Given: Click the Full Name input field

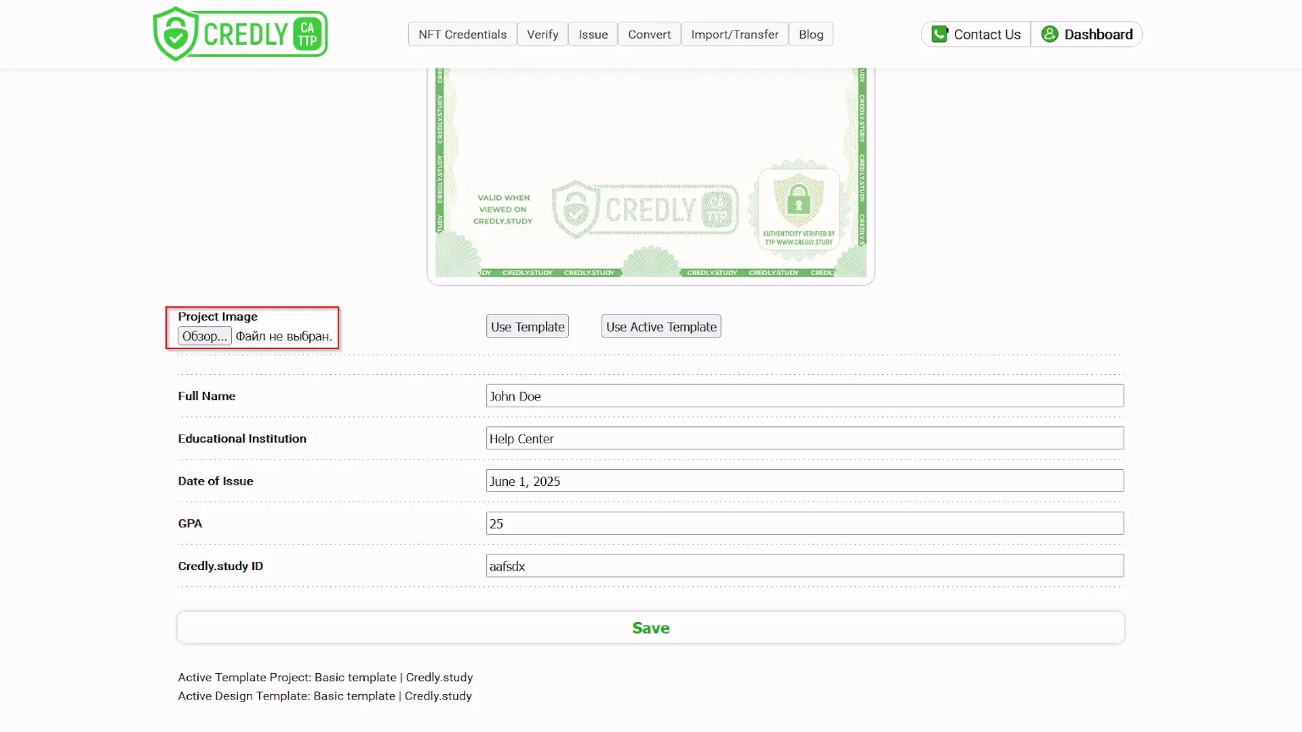Looking at the screenshot, I should click(x=805, y=396).
